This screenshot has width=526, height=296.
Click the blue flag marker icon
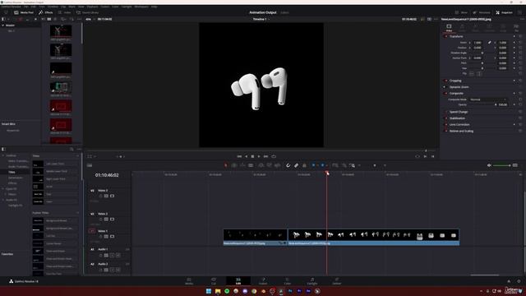click(313, 165)
